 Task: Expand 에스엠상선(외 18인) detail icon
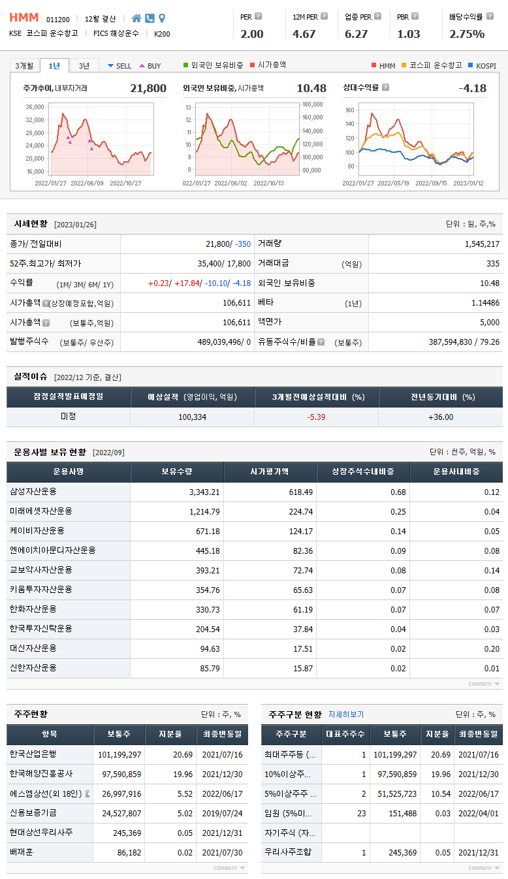tap(87, 793)
